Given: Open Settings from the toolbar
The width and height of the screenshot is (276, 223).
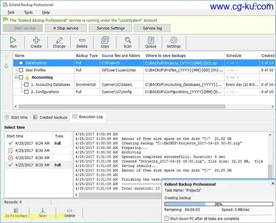Looking at the screenshot, I should (174, 43).
